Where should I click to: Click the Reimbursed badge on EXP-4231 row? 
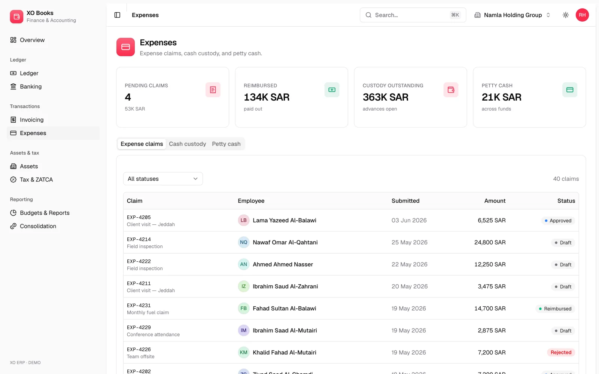click(555, 309)
